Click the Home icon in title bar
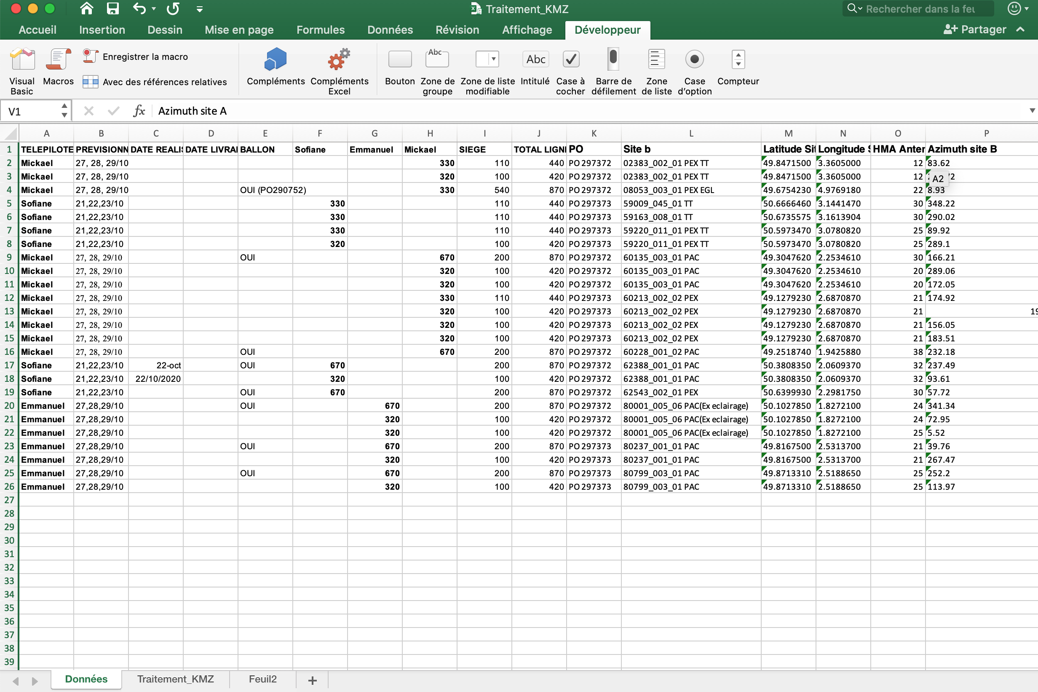 tap(86, 8)
